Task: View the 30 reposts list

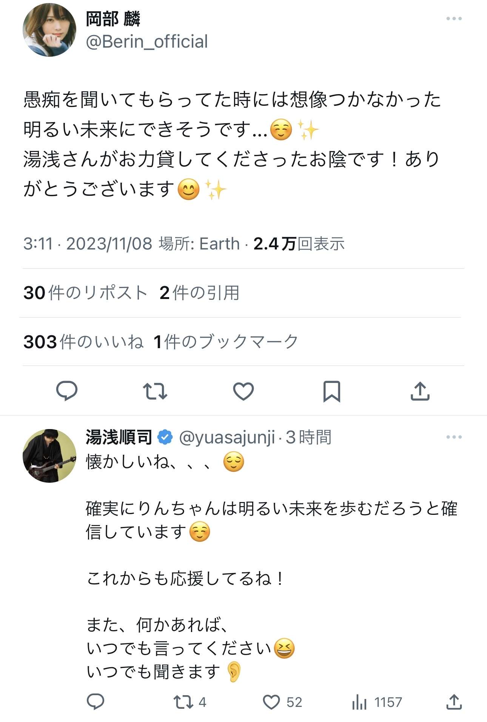Action: (85, 293)
